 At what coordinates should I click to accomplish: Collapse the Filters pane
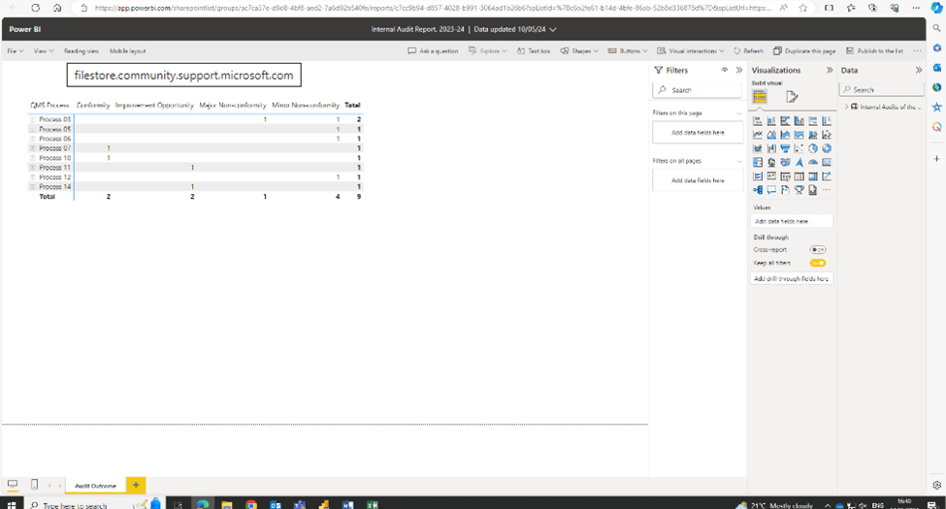coord(739,70)
